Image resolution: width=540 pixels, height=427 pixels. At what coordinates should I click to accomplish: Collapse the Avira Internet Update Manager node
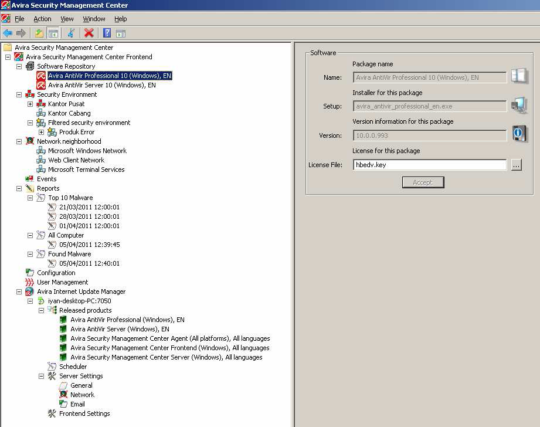tap(19, 292)
